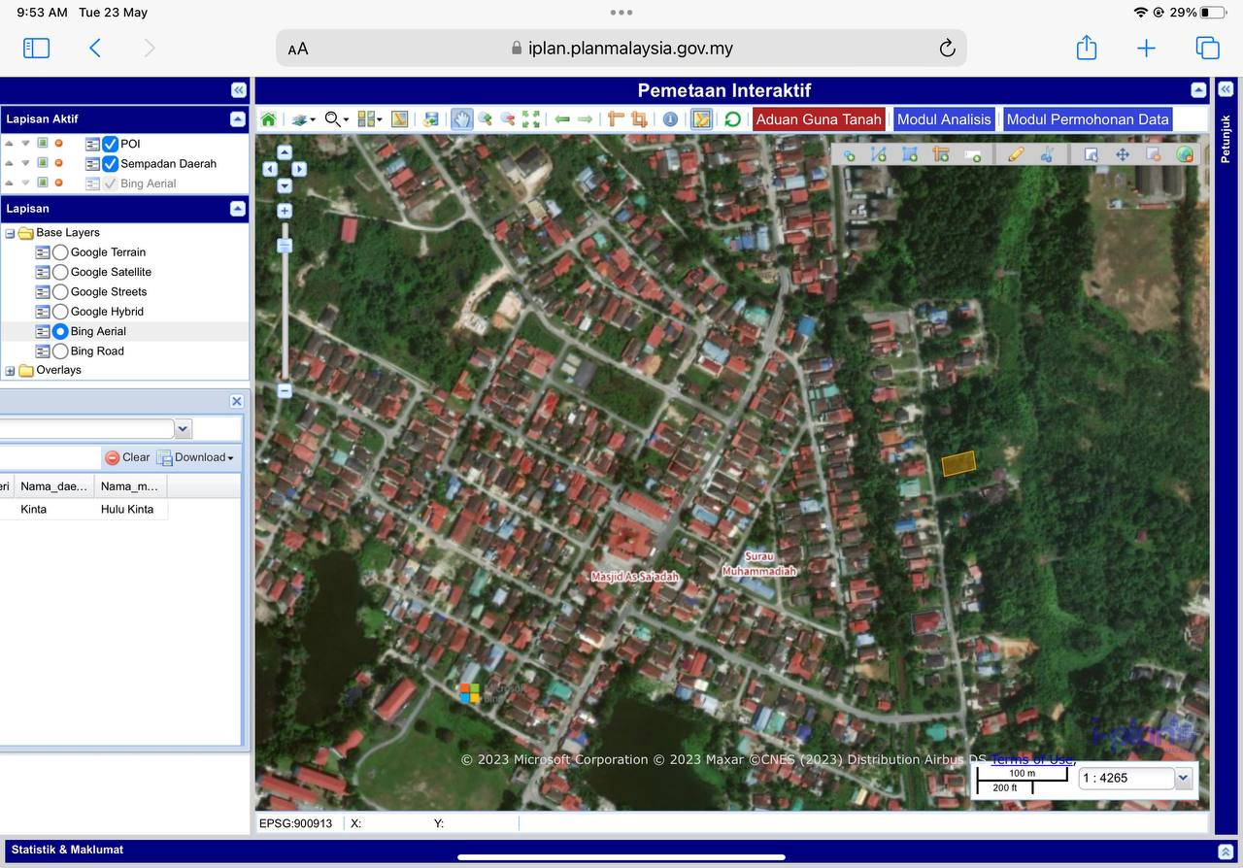Select the pencil edit tool on map
1243x868 pixels.
tap(1016, 154)
